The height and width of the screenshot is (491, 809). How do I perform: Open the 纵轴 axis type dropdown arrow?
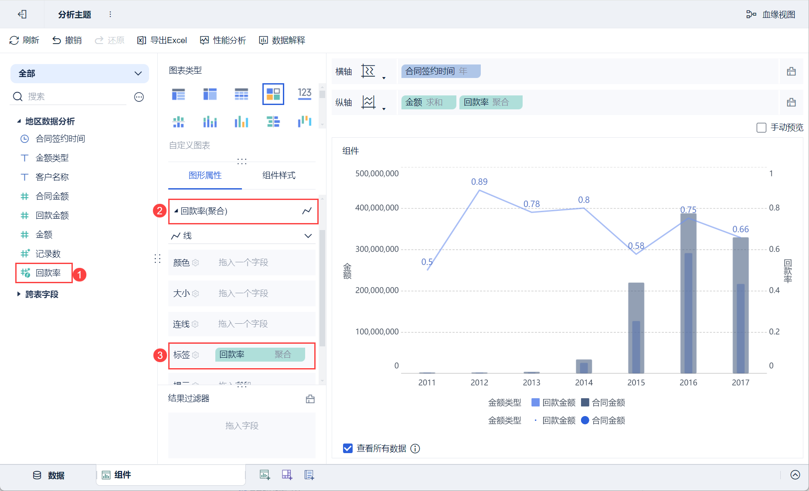(x=384, y=108)
